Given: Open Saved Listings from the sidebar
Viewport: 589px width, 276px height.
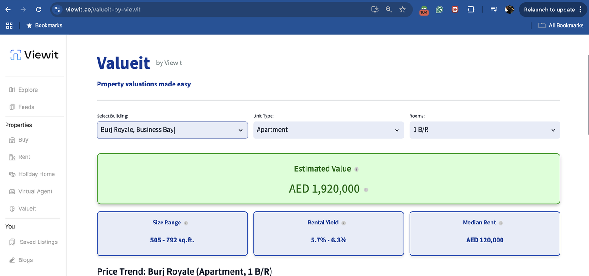Looking at the screenshot, I should click(x=38, y=242).
